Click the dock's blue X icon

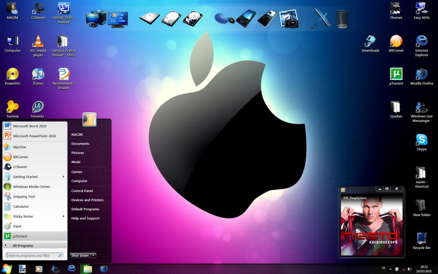(321, 18)
